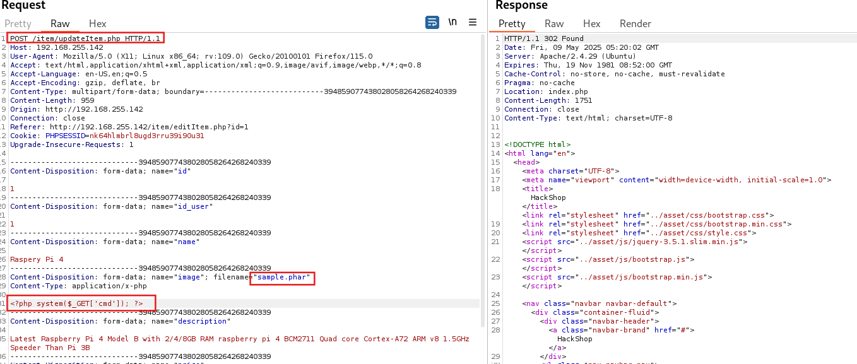
Task: Click the jquery-3.5.1.slim.min.js script line
Action: pyautogui.click(x=635, y=242)
